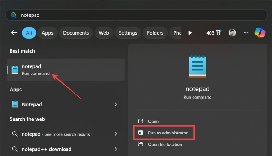
Task: Click the Apps section heading
Action: click(16, 90)
